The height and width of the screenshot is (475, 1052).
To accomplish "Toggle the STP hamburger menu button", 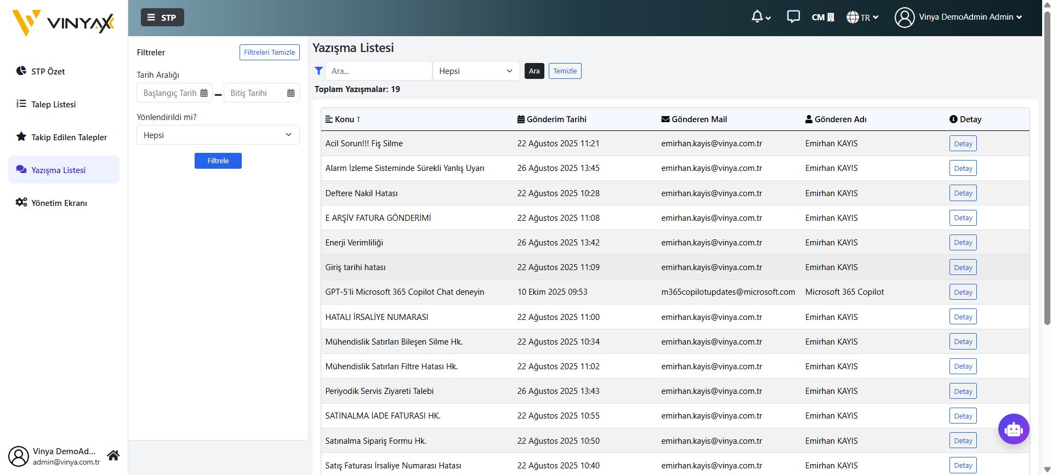I will coord(162,18).
